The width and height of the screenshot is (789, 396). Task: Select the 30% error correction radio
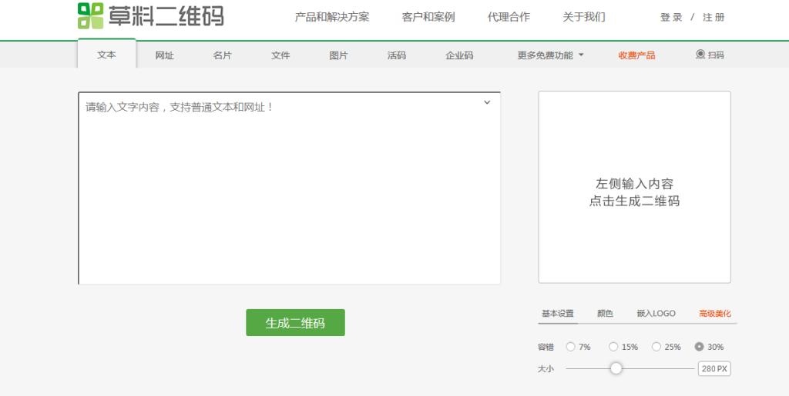(x=699, y=347)
